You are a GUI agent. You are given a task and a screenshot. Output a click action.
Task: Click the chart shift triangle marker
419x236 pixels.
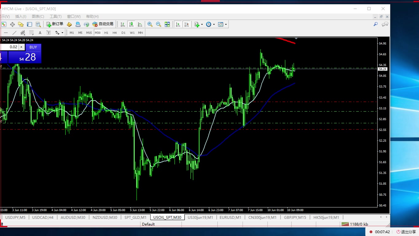pyautogui.click(x=296, y=38)
